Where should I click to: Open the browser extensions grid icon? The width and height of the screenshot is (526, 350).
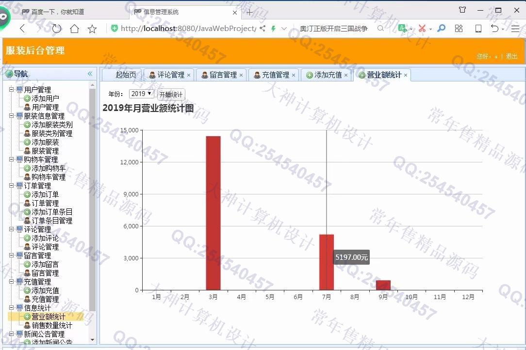pyautogui.click(x=459, y=29)
